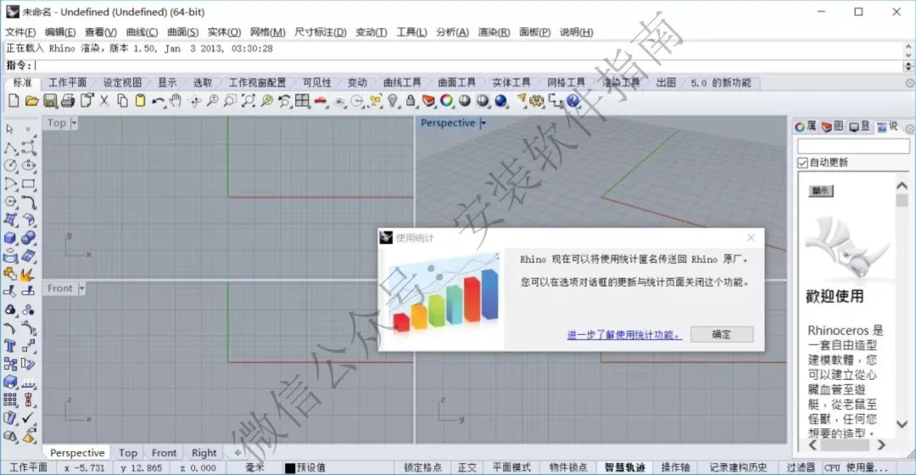Image resolution: width=916 pixels, height=475 pixels.
Task: Toggle 记录建构历史 record history
Action: pos(738,467)
